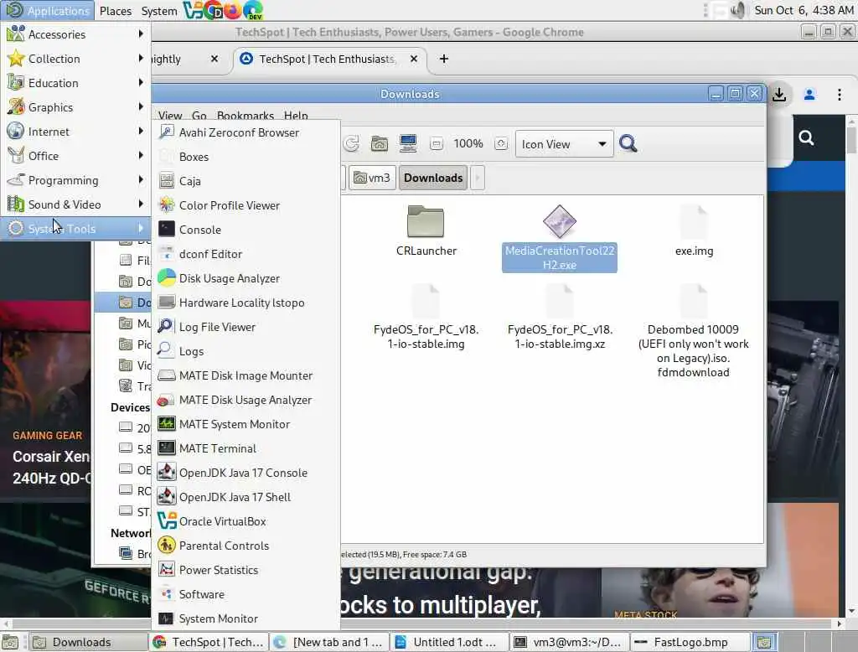This screenshot has width=858, height=652.
Task: Click the vm3 path button
Action: 372,178
